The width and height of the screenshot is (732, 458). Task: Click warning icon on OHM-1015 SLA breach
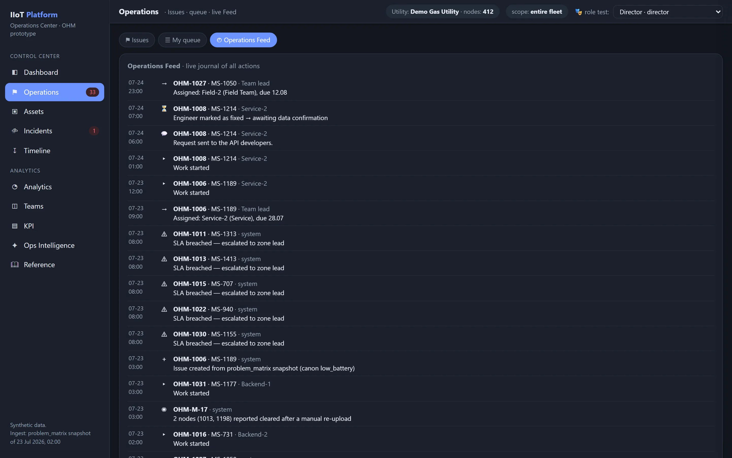tap(164, 284)
